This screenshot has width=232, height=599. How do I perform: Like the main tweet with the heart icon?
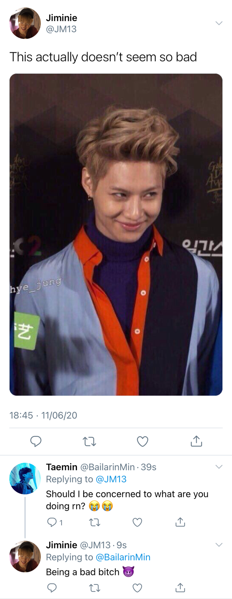[143, 441]
